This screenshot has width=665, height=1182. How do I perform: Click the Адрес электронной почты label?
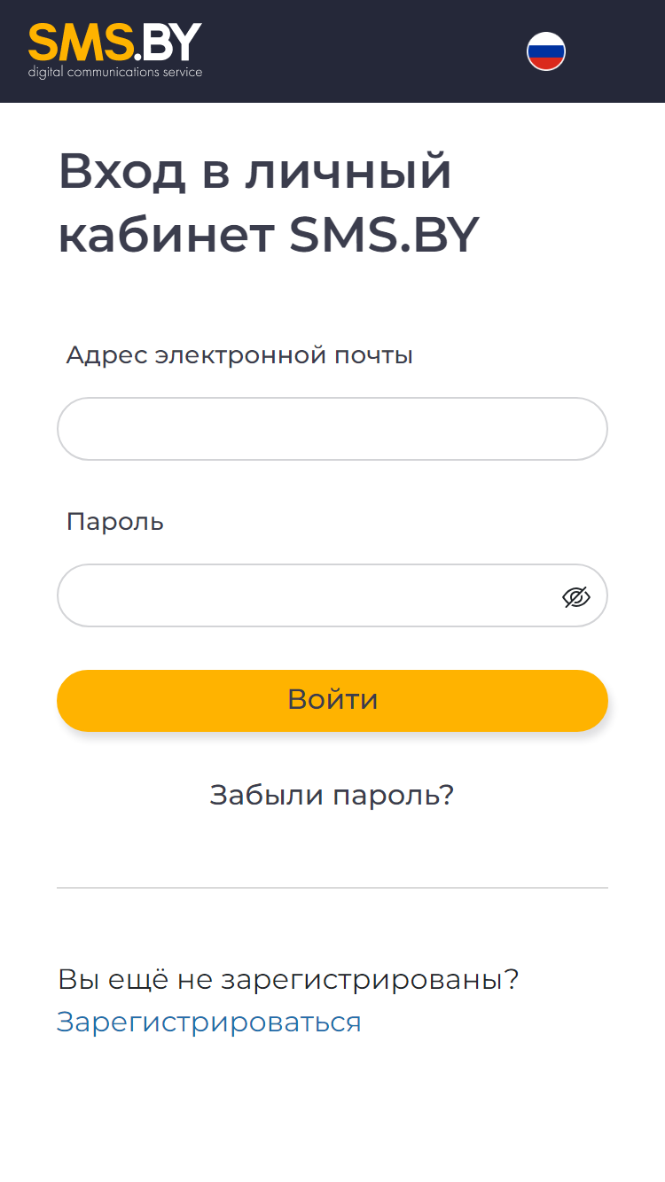[239, 355]
